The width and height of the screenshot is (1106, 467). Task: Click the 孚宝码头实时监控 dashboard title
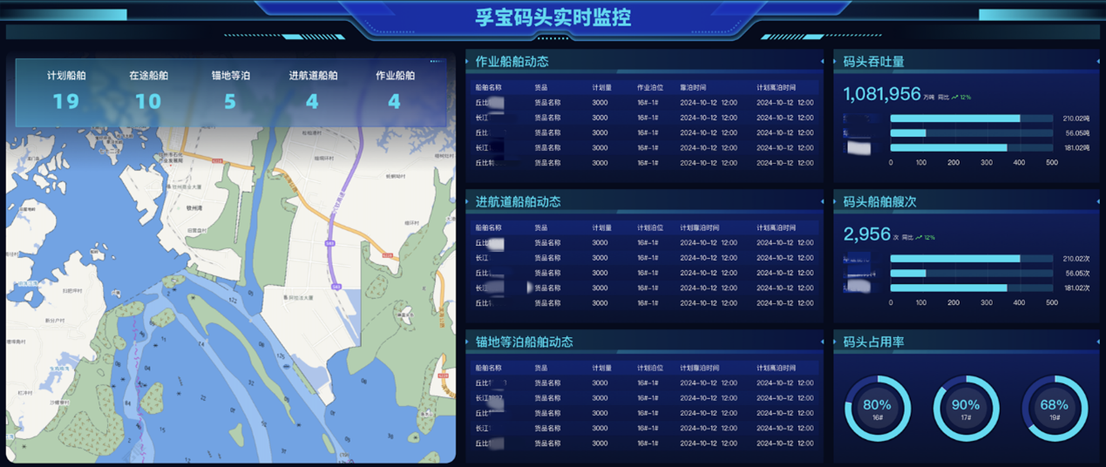(553, 17)
